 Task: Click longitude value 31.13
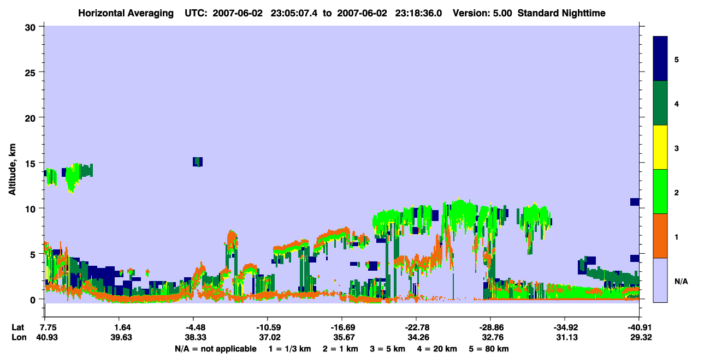point(567,337)
